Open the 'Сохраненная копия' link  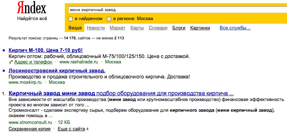coord(29,129)
